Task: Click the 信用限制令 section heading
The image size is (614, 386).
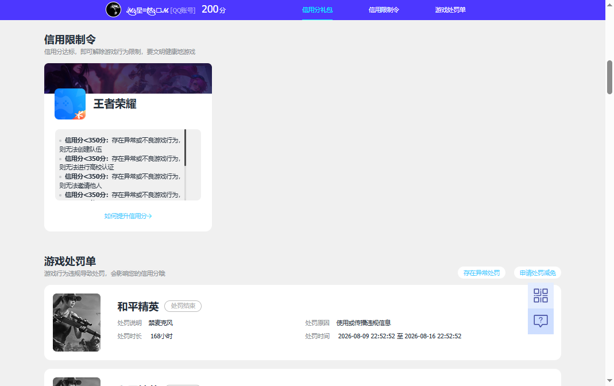Action: point(70,40)
